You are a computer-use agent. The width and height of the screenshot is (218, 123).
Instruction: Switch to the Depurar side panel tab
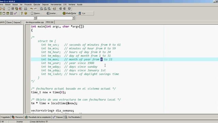(x=17, y=22)
